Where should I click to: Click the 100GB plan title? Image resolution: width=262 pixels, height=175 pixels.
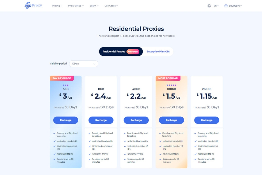(x=171, y=89)
